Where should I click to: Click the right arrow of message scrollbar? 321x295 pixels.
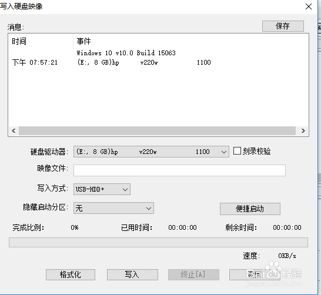pos(303,130)
